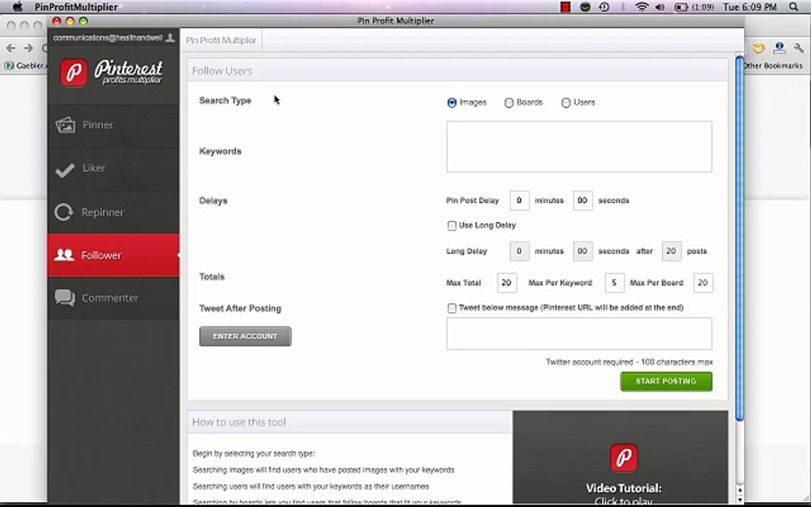Click the Twitter account required note
811x507 pixels.
629,362
